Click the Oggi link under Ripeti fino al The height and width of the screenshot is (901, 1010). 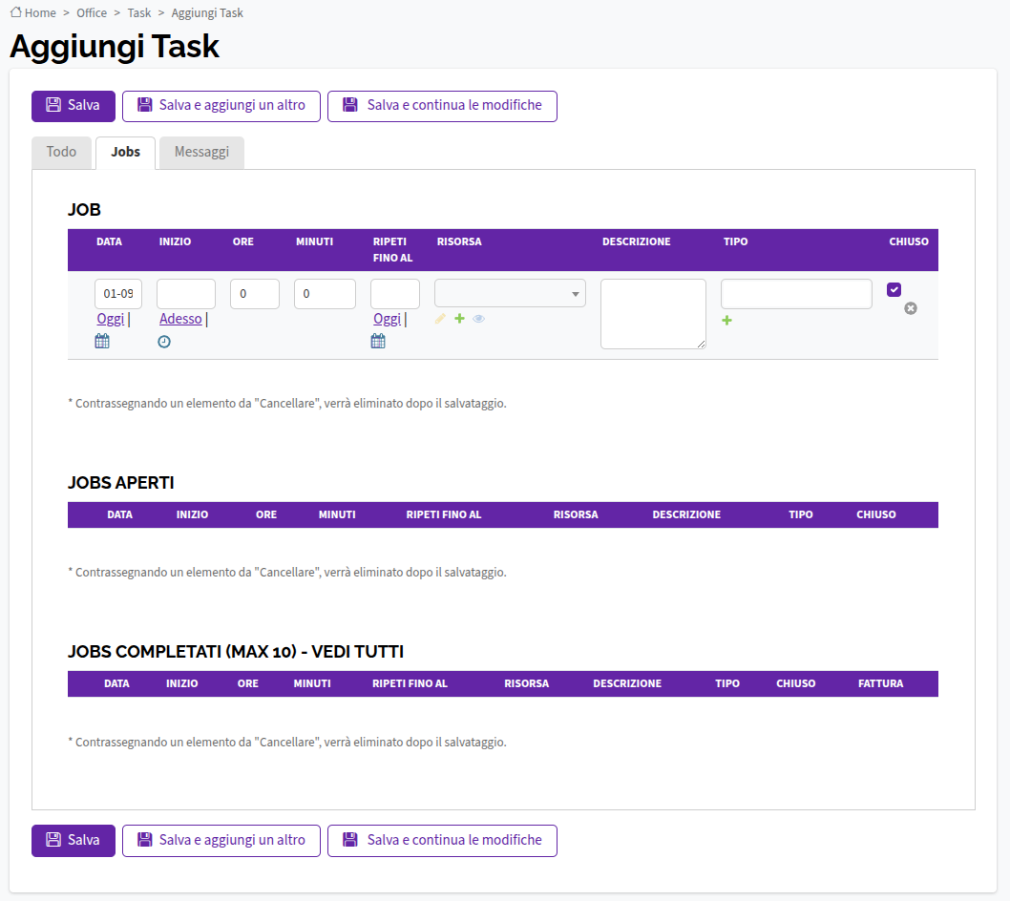pyautogui.click(x=388, y=319)
